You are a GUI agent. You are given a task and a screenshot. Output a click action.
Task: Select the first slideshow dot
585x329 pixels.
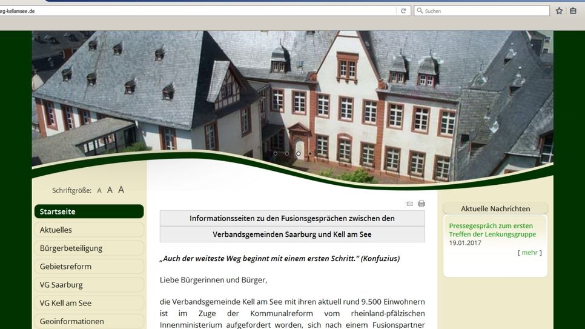tap(276, 153)
